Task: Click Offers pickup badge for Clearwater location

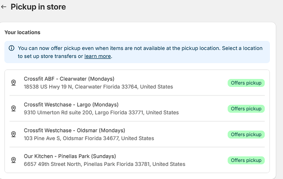Action: click(246, 83)
